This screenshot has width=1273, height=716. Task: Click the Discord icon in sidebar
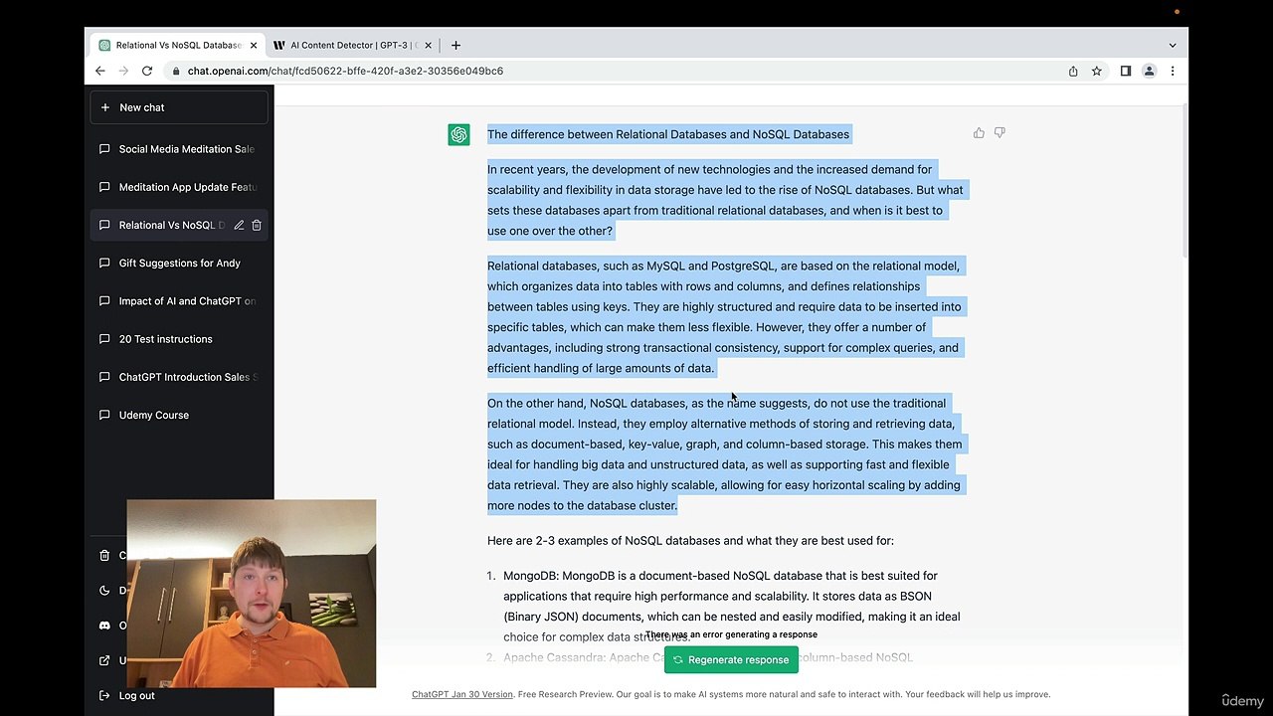click(104, 626)
